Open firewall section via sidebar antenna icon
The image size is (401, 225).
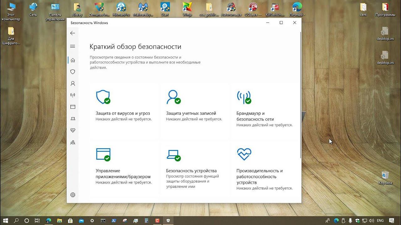tap(73, 95)
